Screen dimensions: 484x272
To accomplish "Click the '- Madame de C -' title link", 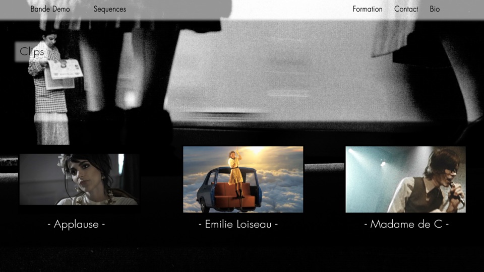I will click(x=406, y=224).
